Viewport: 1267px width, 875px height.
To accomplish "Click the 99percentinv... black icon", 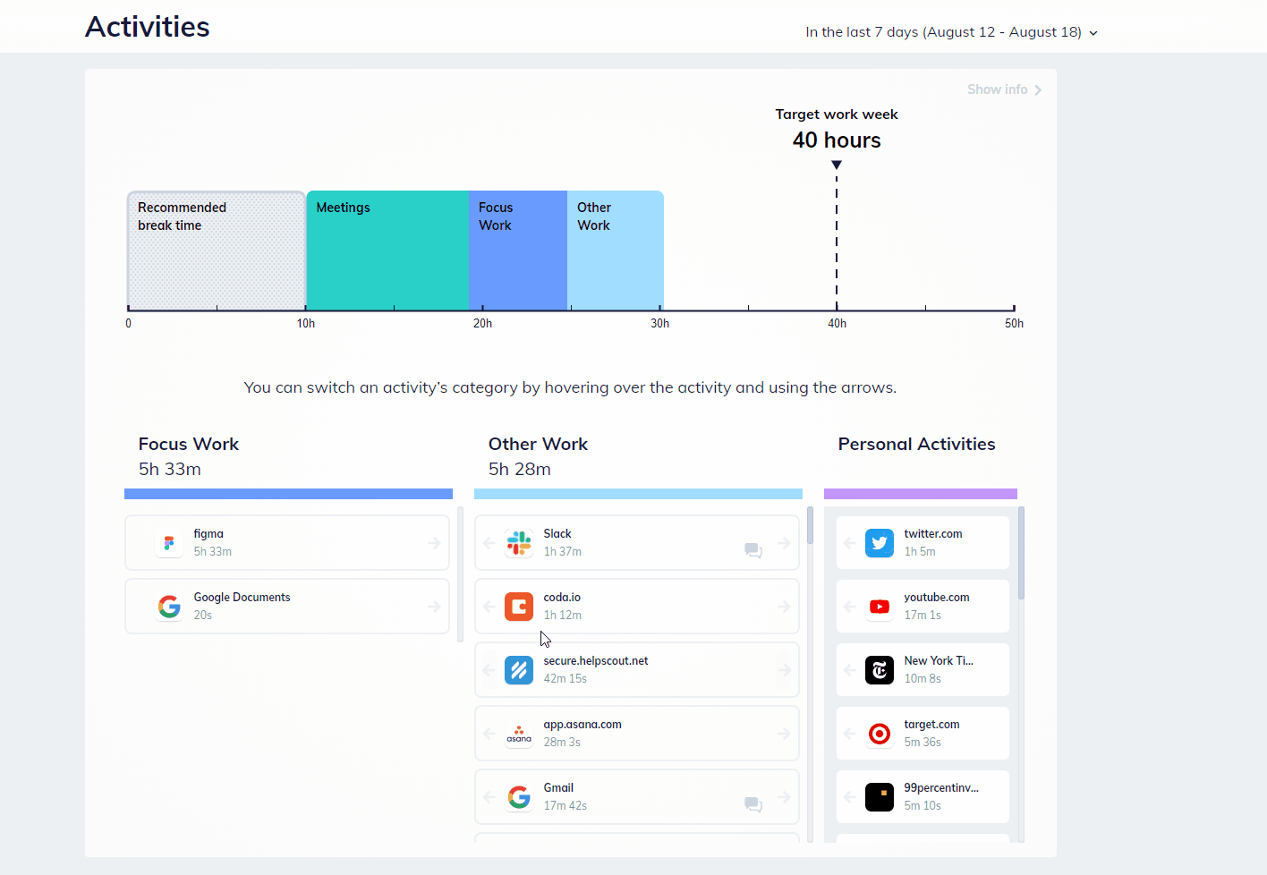I will (x=880, y=797).
